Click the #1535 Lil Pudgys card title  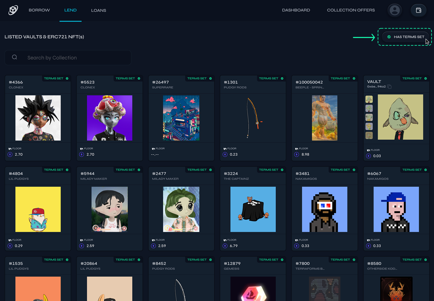point(16,264)
